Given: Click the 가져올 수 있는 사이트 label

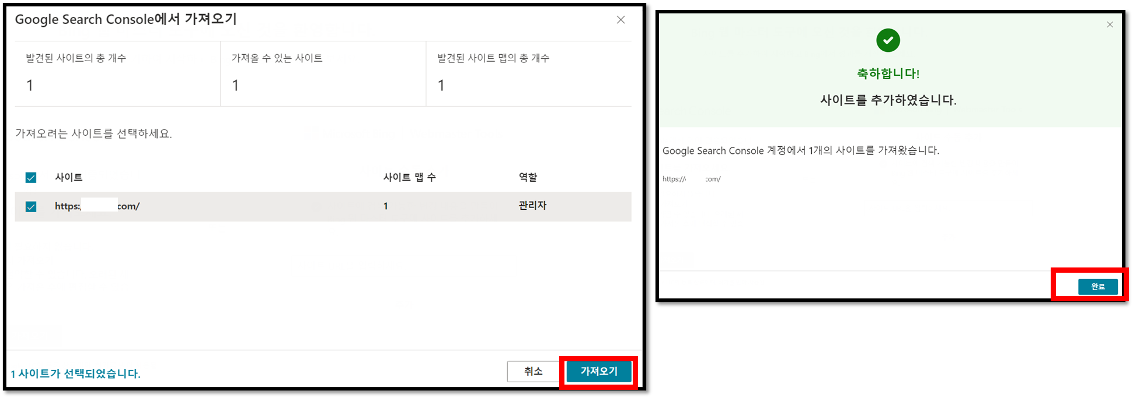Looking at the screenshot, I should pos(277,58).
